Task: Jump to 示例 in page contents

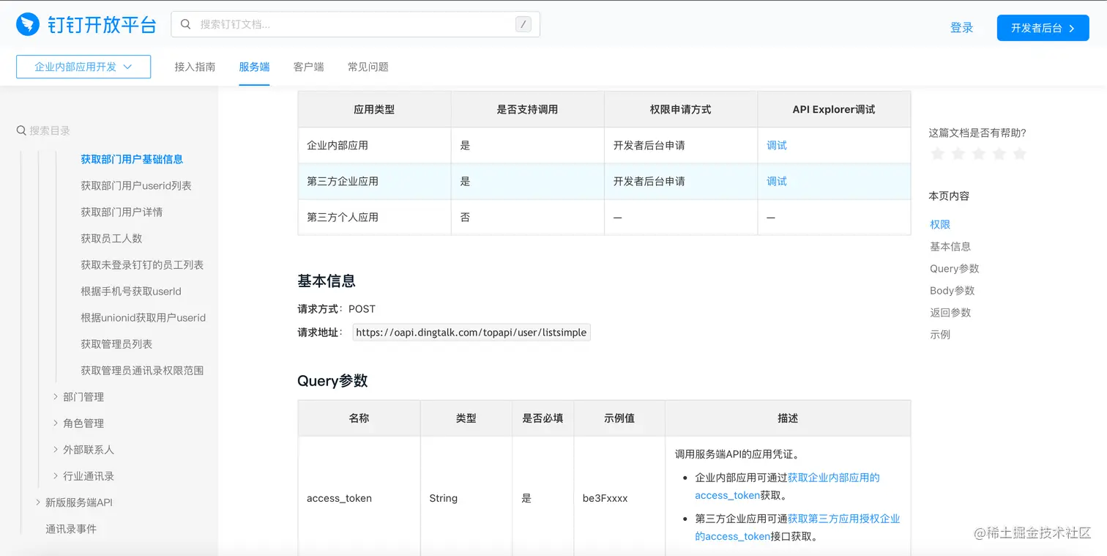Action: pos(940,334)
